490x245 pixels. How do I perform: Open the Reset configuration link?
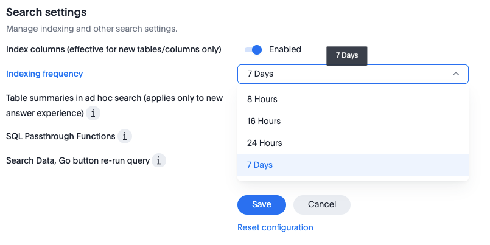275,227
